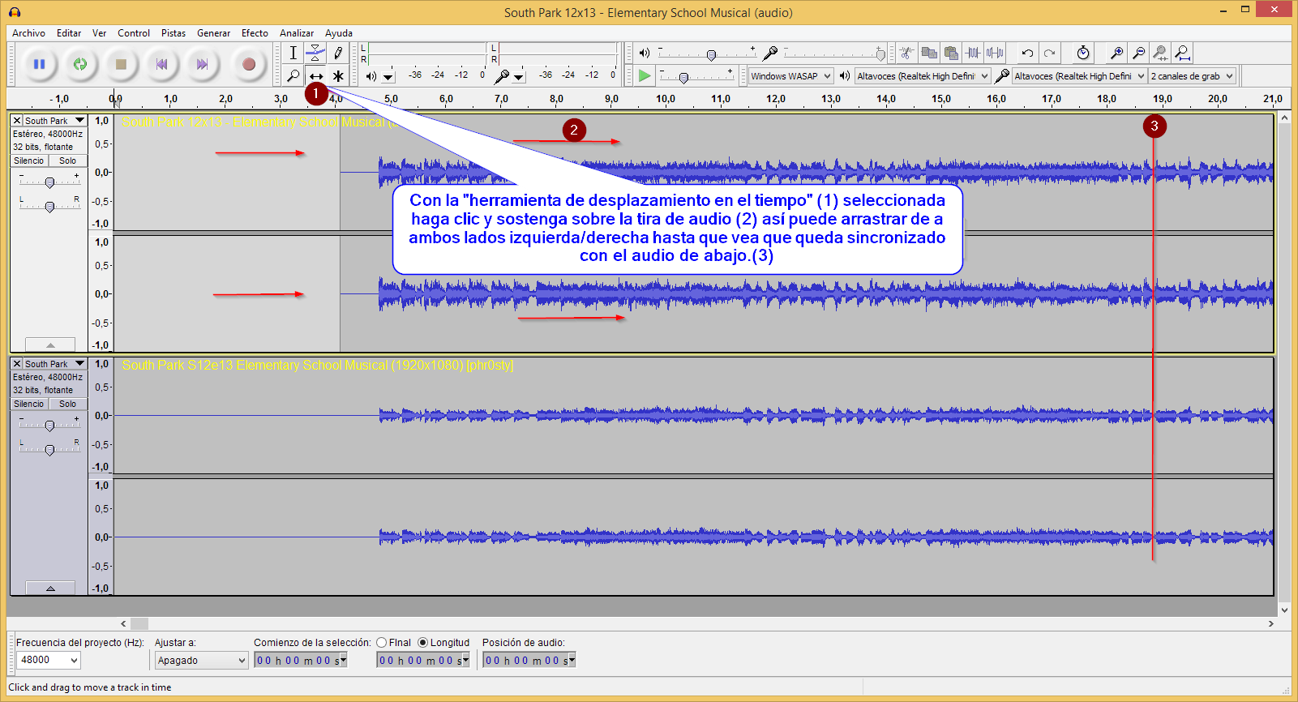Screen dimensions: 1298x702
Task: Select the Time Shift tool
Action: tap(315, 75)
